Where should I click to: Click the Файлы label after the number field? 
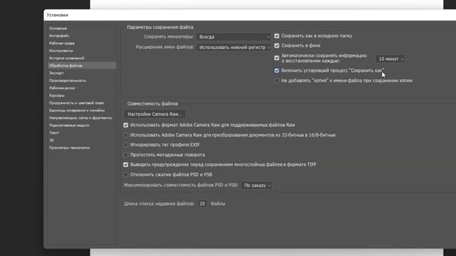click(x=218, y=204)
